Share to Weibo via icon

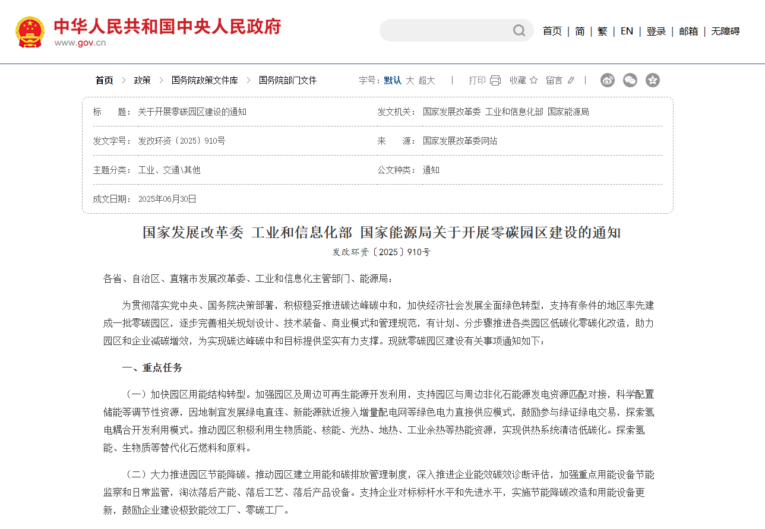(607, 80)
